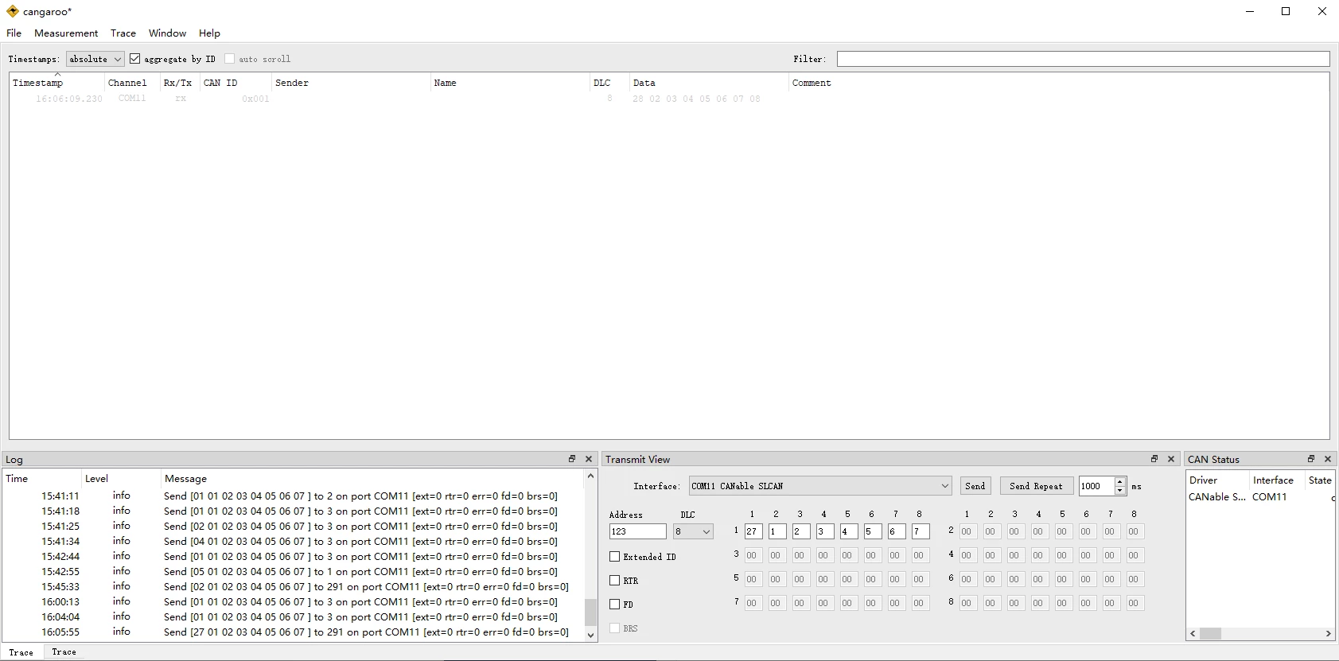1339x661 pixels.
Task: Undock the CAN Status panel
Action: click(1310, 459)
